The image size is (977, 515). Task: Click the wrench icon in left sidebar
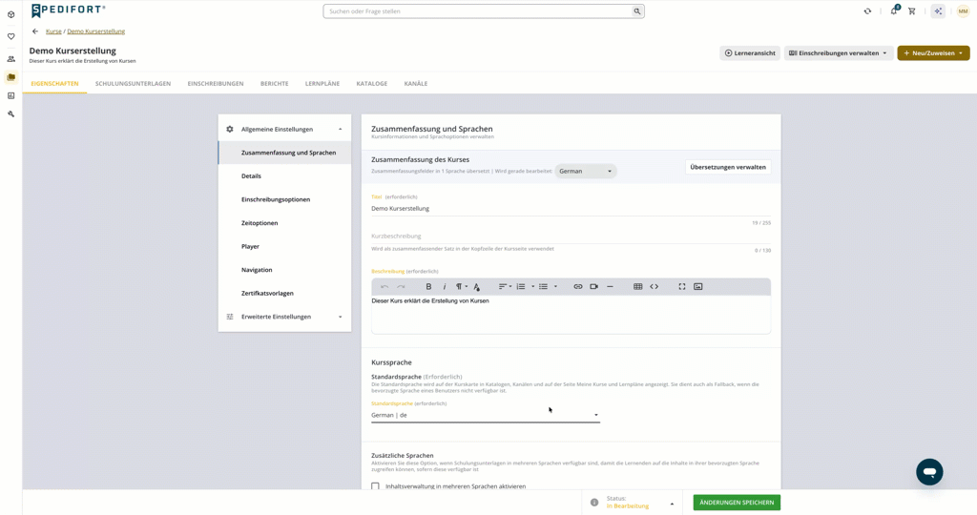point(11,113)
